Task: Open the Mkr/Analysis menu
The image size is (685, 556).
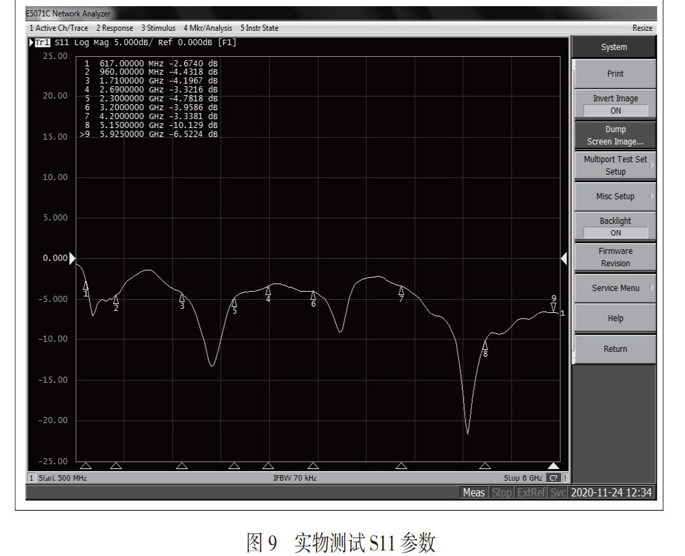Action: [208, 28]
